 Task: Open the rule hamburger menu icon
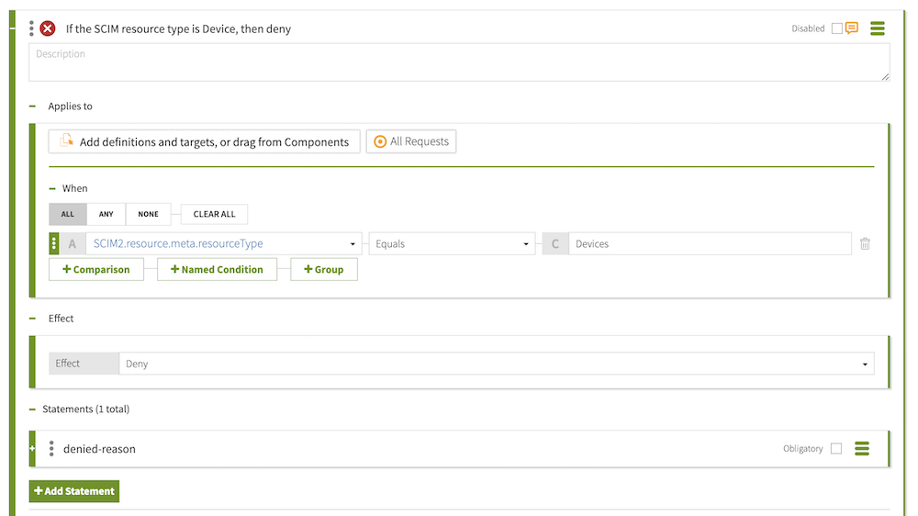[x=878, y=28]
